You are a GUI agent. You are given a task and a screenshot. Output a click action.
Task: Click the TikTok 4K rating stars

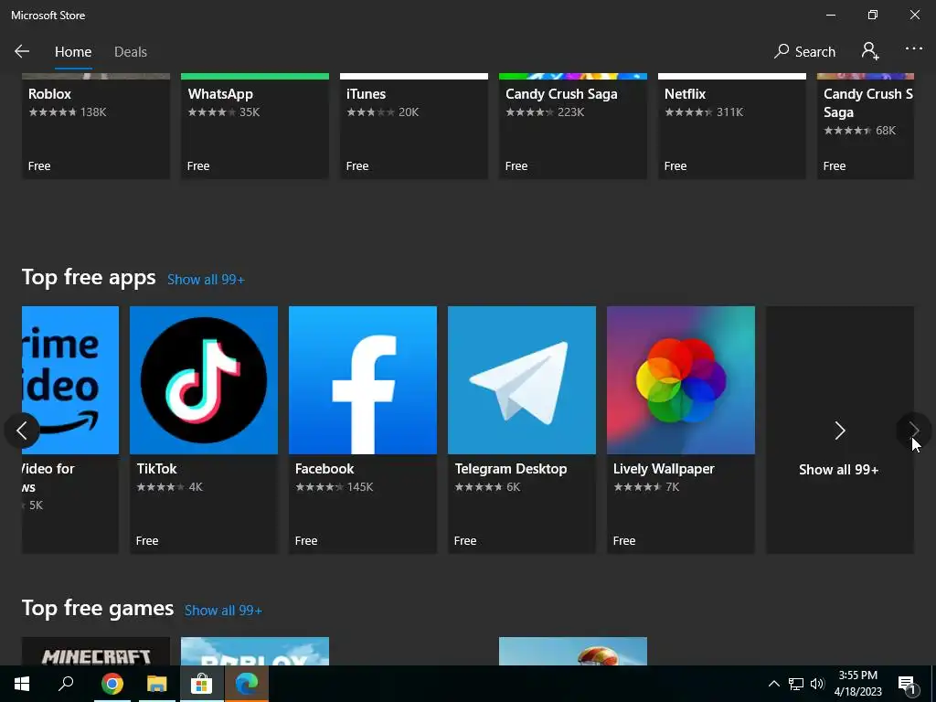(x=160, y=487)
